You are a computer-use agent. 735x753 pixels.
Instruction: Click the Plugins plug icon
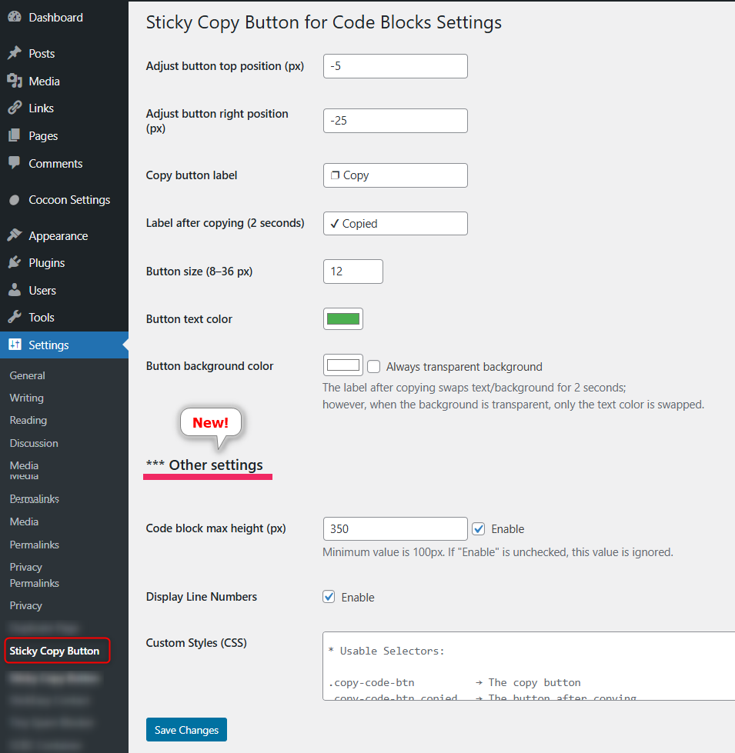[15, 262]
